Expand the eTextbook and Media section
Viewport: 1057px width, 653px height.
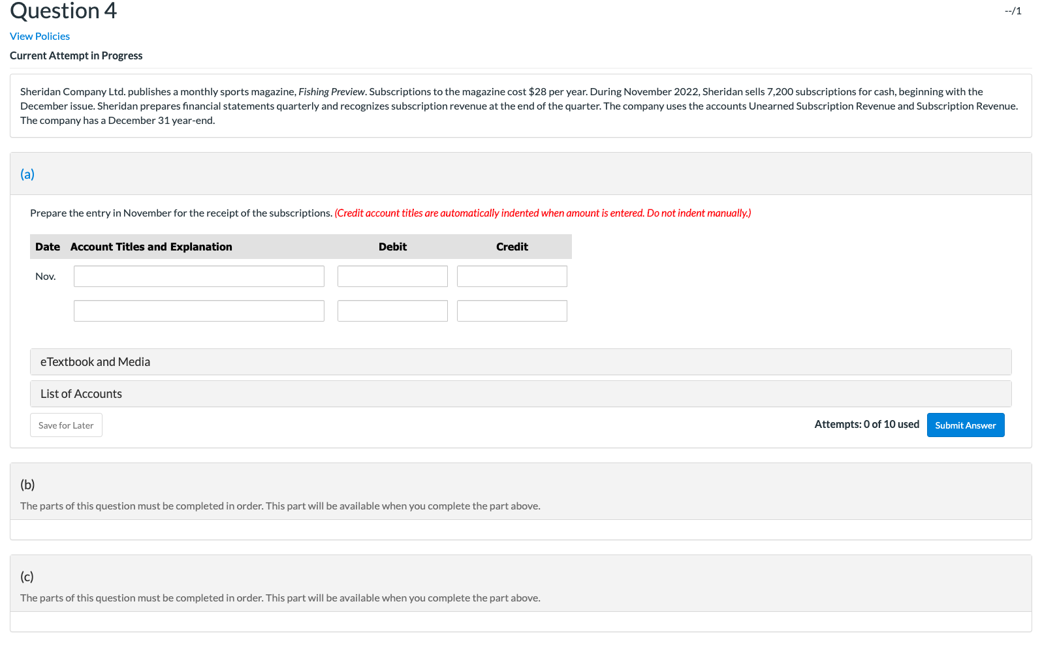[x=95, y=361]
